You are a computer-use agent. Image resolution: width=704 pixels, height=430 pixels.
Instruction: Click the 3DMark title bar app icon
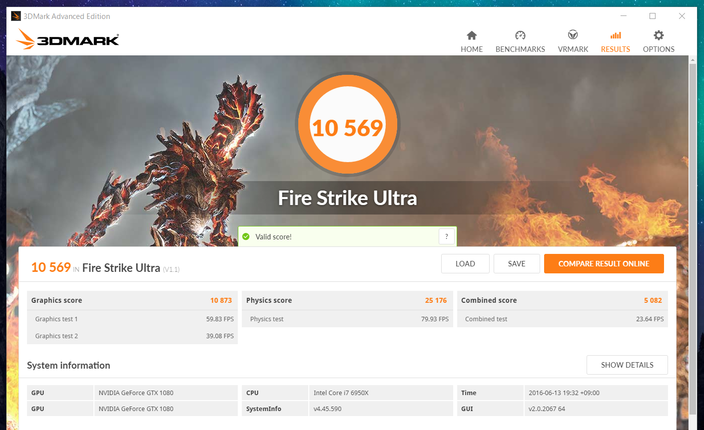[16, 16]
